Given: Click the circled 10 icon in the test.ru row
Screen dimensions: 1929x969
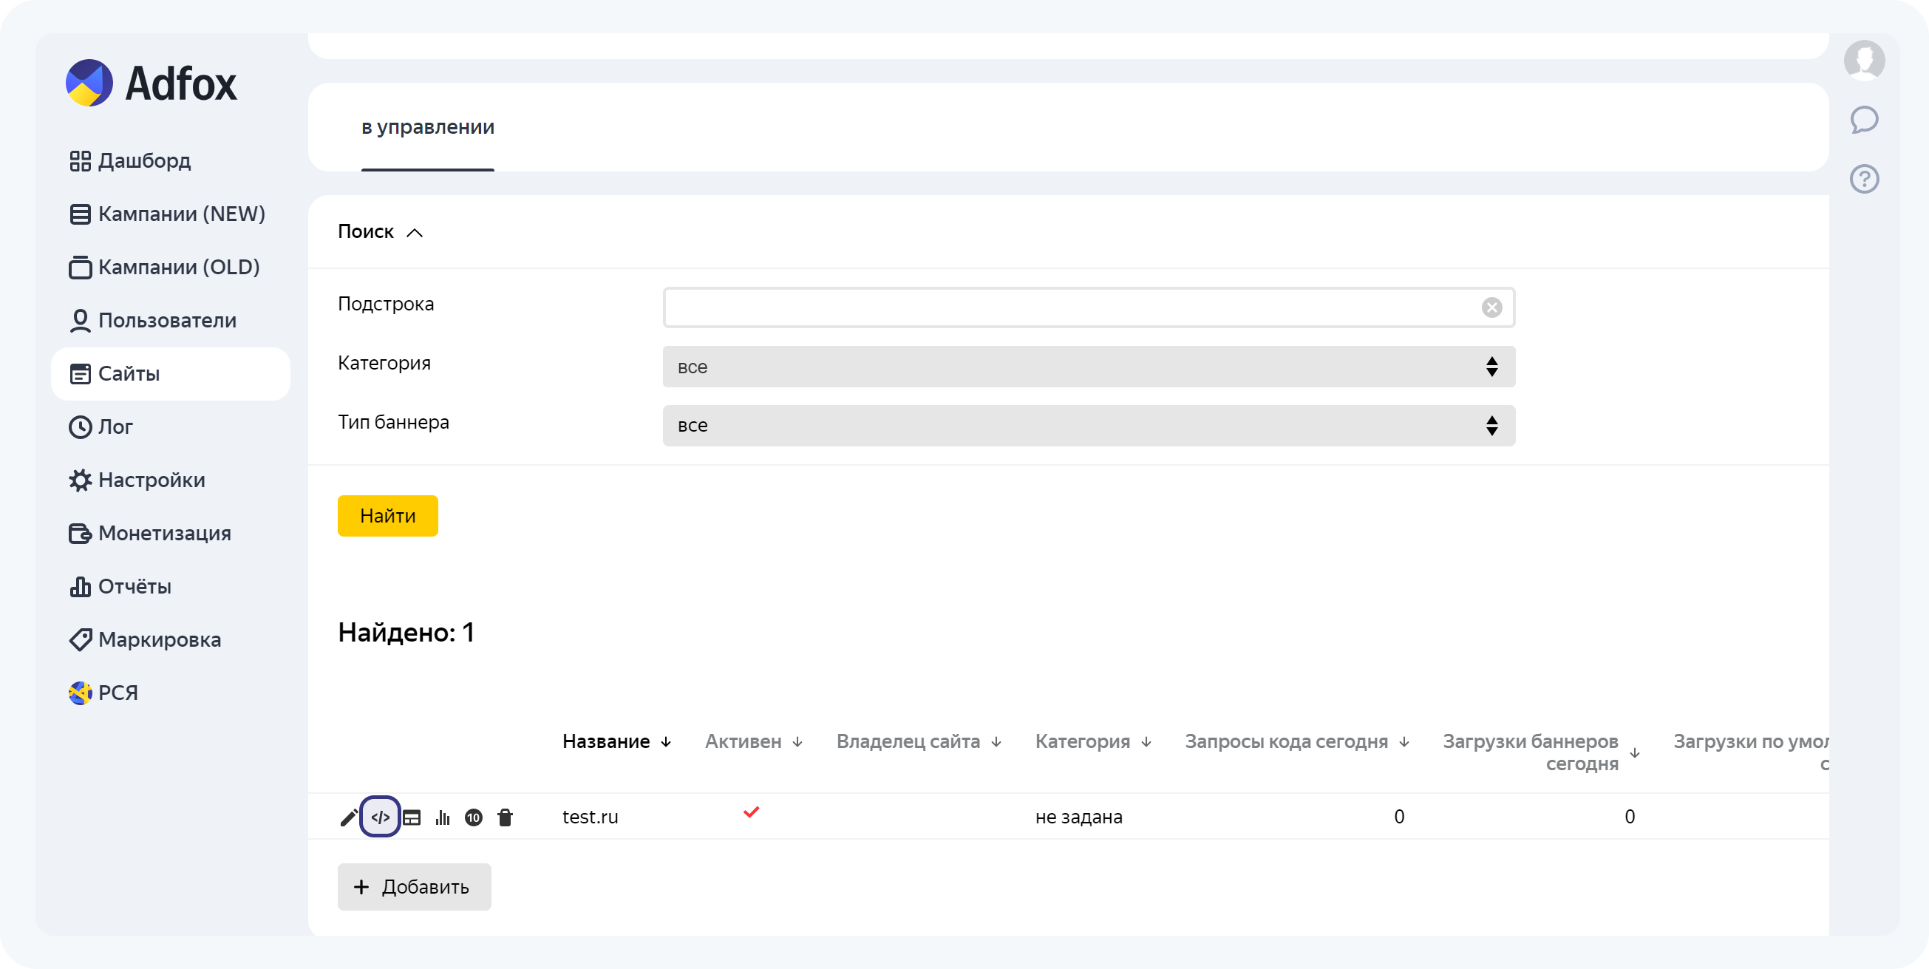Looking at the screenshot, I should [x=473, y=817].
